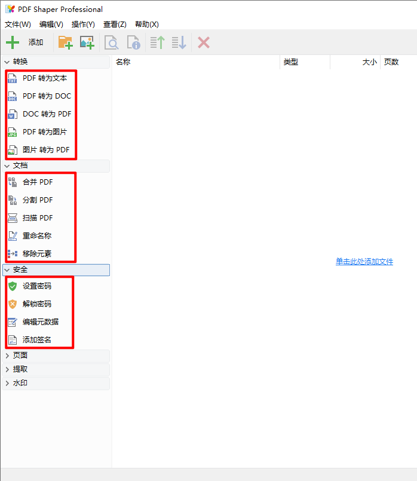Image resolution: width=417 pixels, height=481 pixels.
Task: Click the Add image toolbar icon
Action: pos(87,42)
